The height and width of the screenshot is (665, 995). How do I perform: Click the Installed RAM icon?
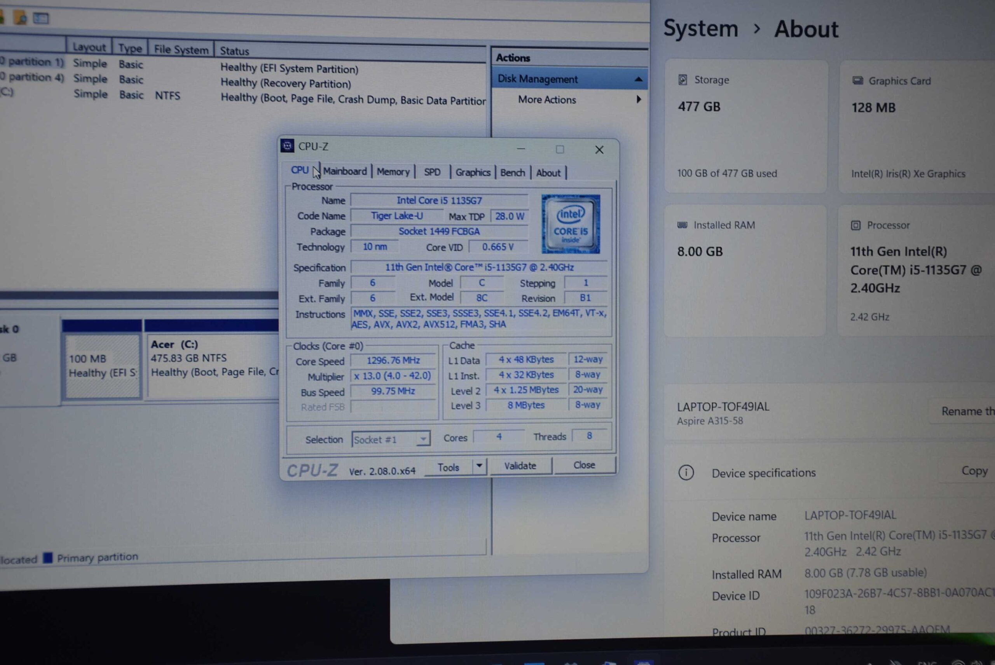[x=682, y=225]
